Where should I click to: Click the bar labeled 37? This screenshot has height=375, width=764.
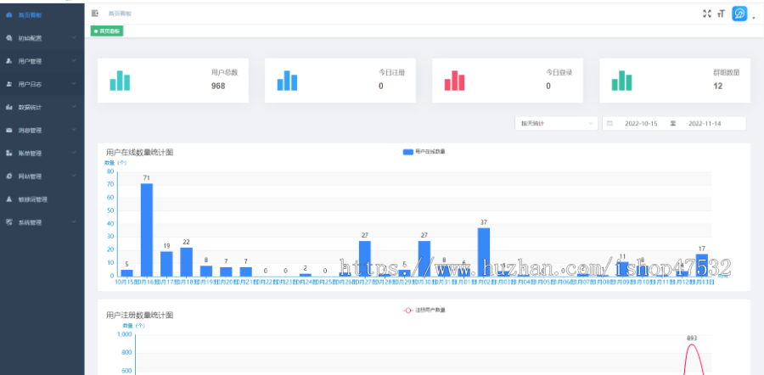pos(483,252)
